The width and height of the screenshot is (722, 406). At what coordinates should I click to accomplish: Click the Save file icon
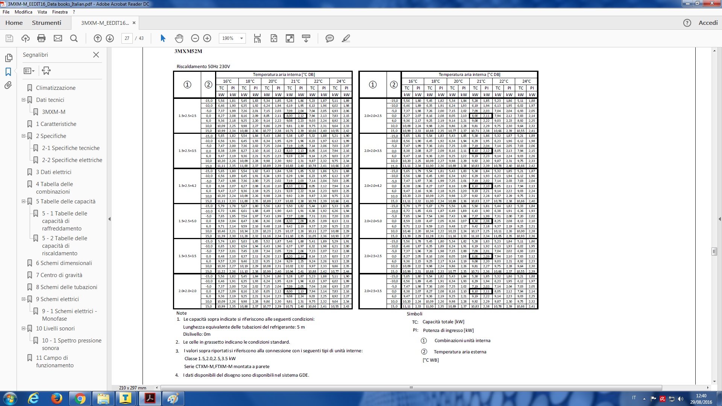click(x=9, y=38)
